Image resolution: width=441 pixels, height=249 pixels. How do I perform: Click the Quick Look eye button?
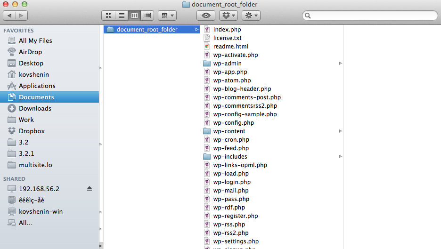coord(206,16)
